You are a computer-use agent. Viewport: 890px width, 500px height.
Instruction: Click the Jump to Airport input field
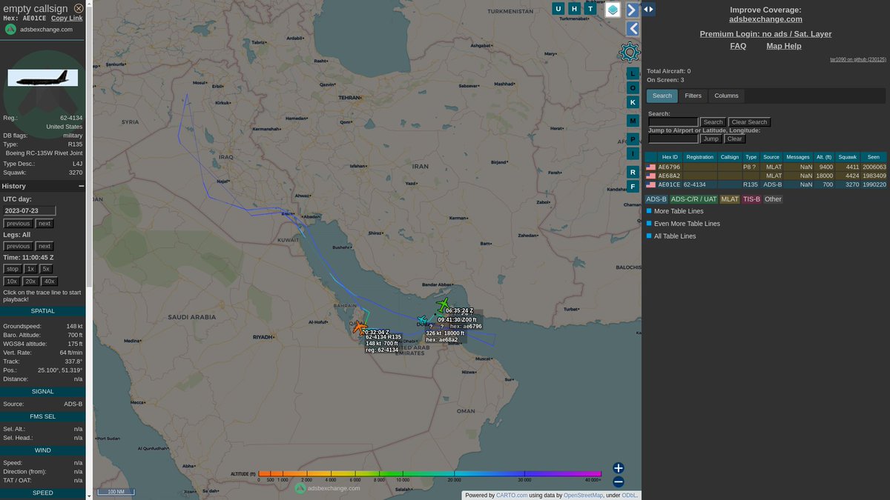(x=673, y=139)
